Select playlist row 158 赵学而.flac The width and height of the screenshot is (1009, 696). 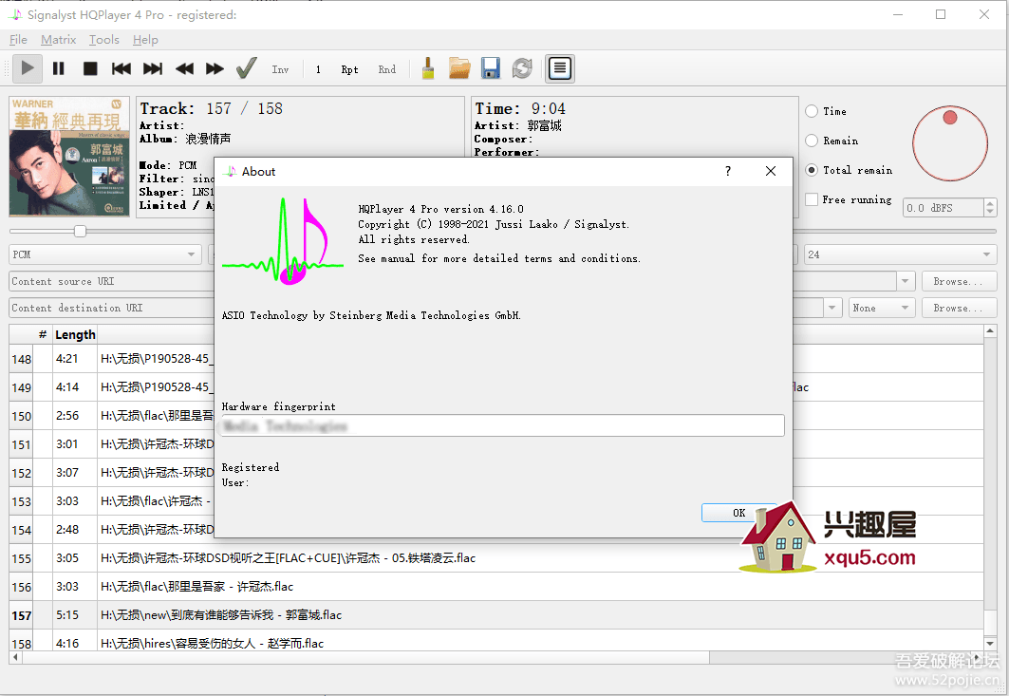pos(496,643)
